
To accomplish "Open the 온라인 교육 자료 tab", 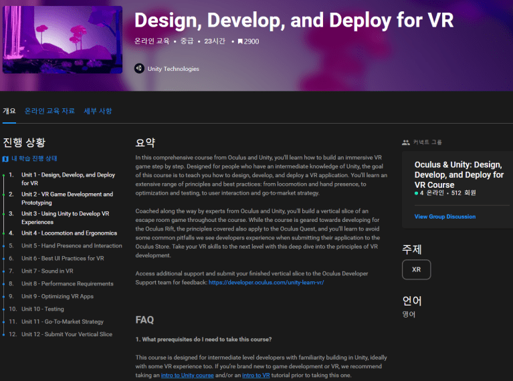I will pyautogui.click(x=49, y=111).
